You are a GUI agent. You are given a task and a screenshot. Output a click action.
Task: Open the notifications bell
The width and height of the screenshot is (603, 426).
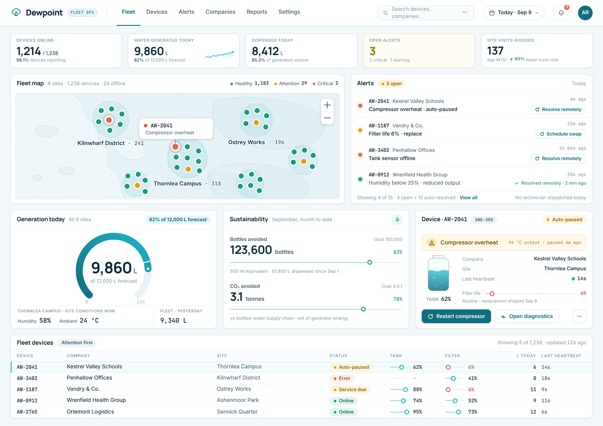tap(561, 13)
